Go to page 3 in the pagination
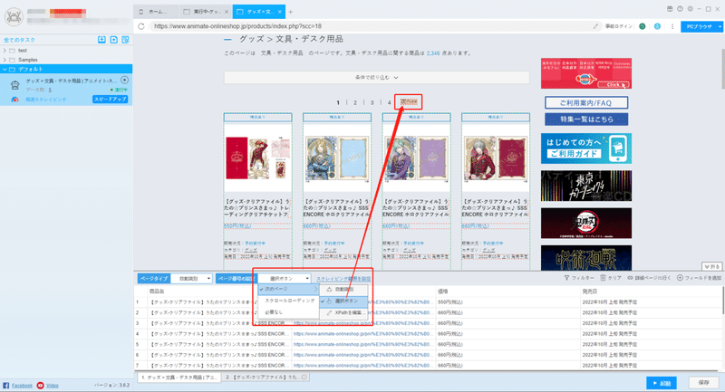 (x=372, y=102)
